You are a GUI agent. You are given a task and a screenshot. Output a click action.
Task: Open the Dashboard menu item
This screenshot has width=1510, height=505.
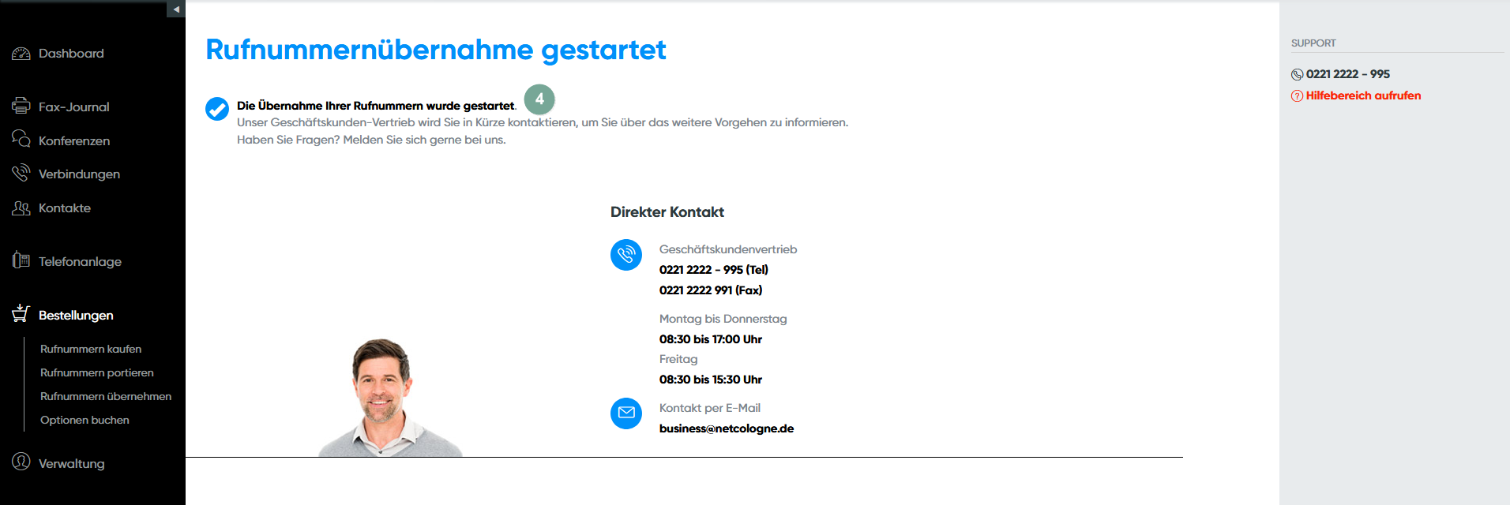(x=71, y=54)
